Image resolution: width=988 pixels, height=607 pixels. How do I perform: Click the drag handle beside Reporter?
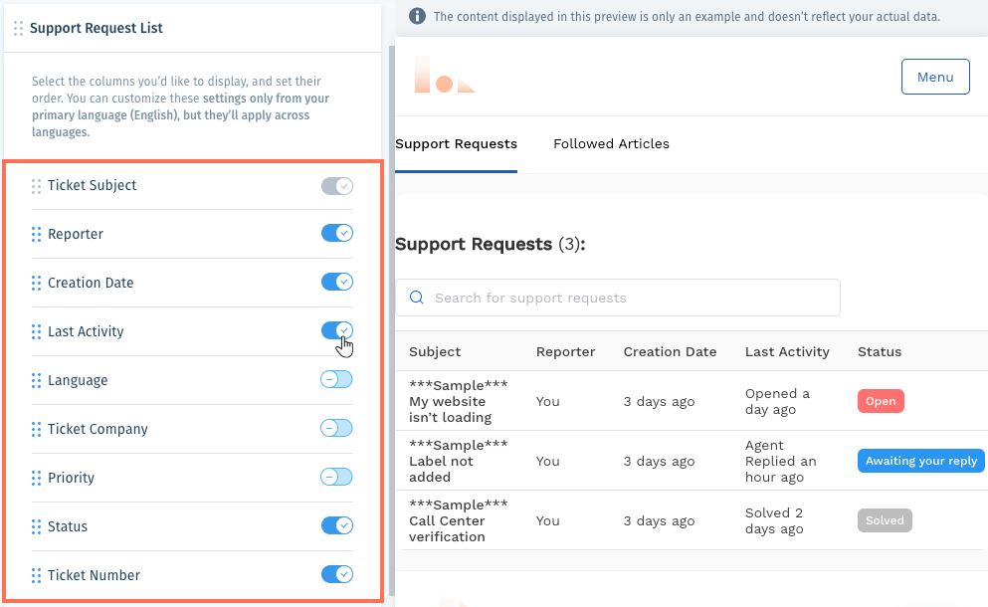click(x=36, y=235)
